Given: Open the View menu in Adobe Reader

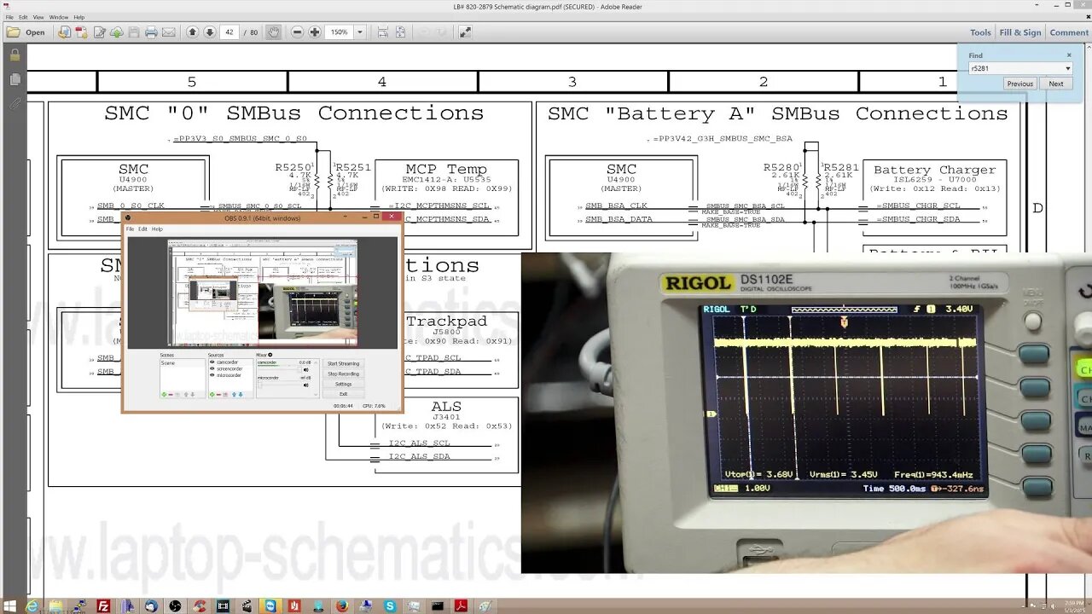Looking at the screenshot, I should point(38,17).
